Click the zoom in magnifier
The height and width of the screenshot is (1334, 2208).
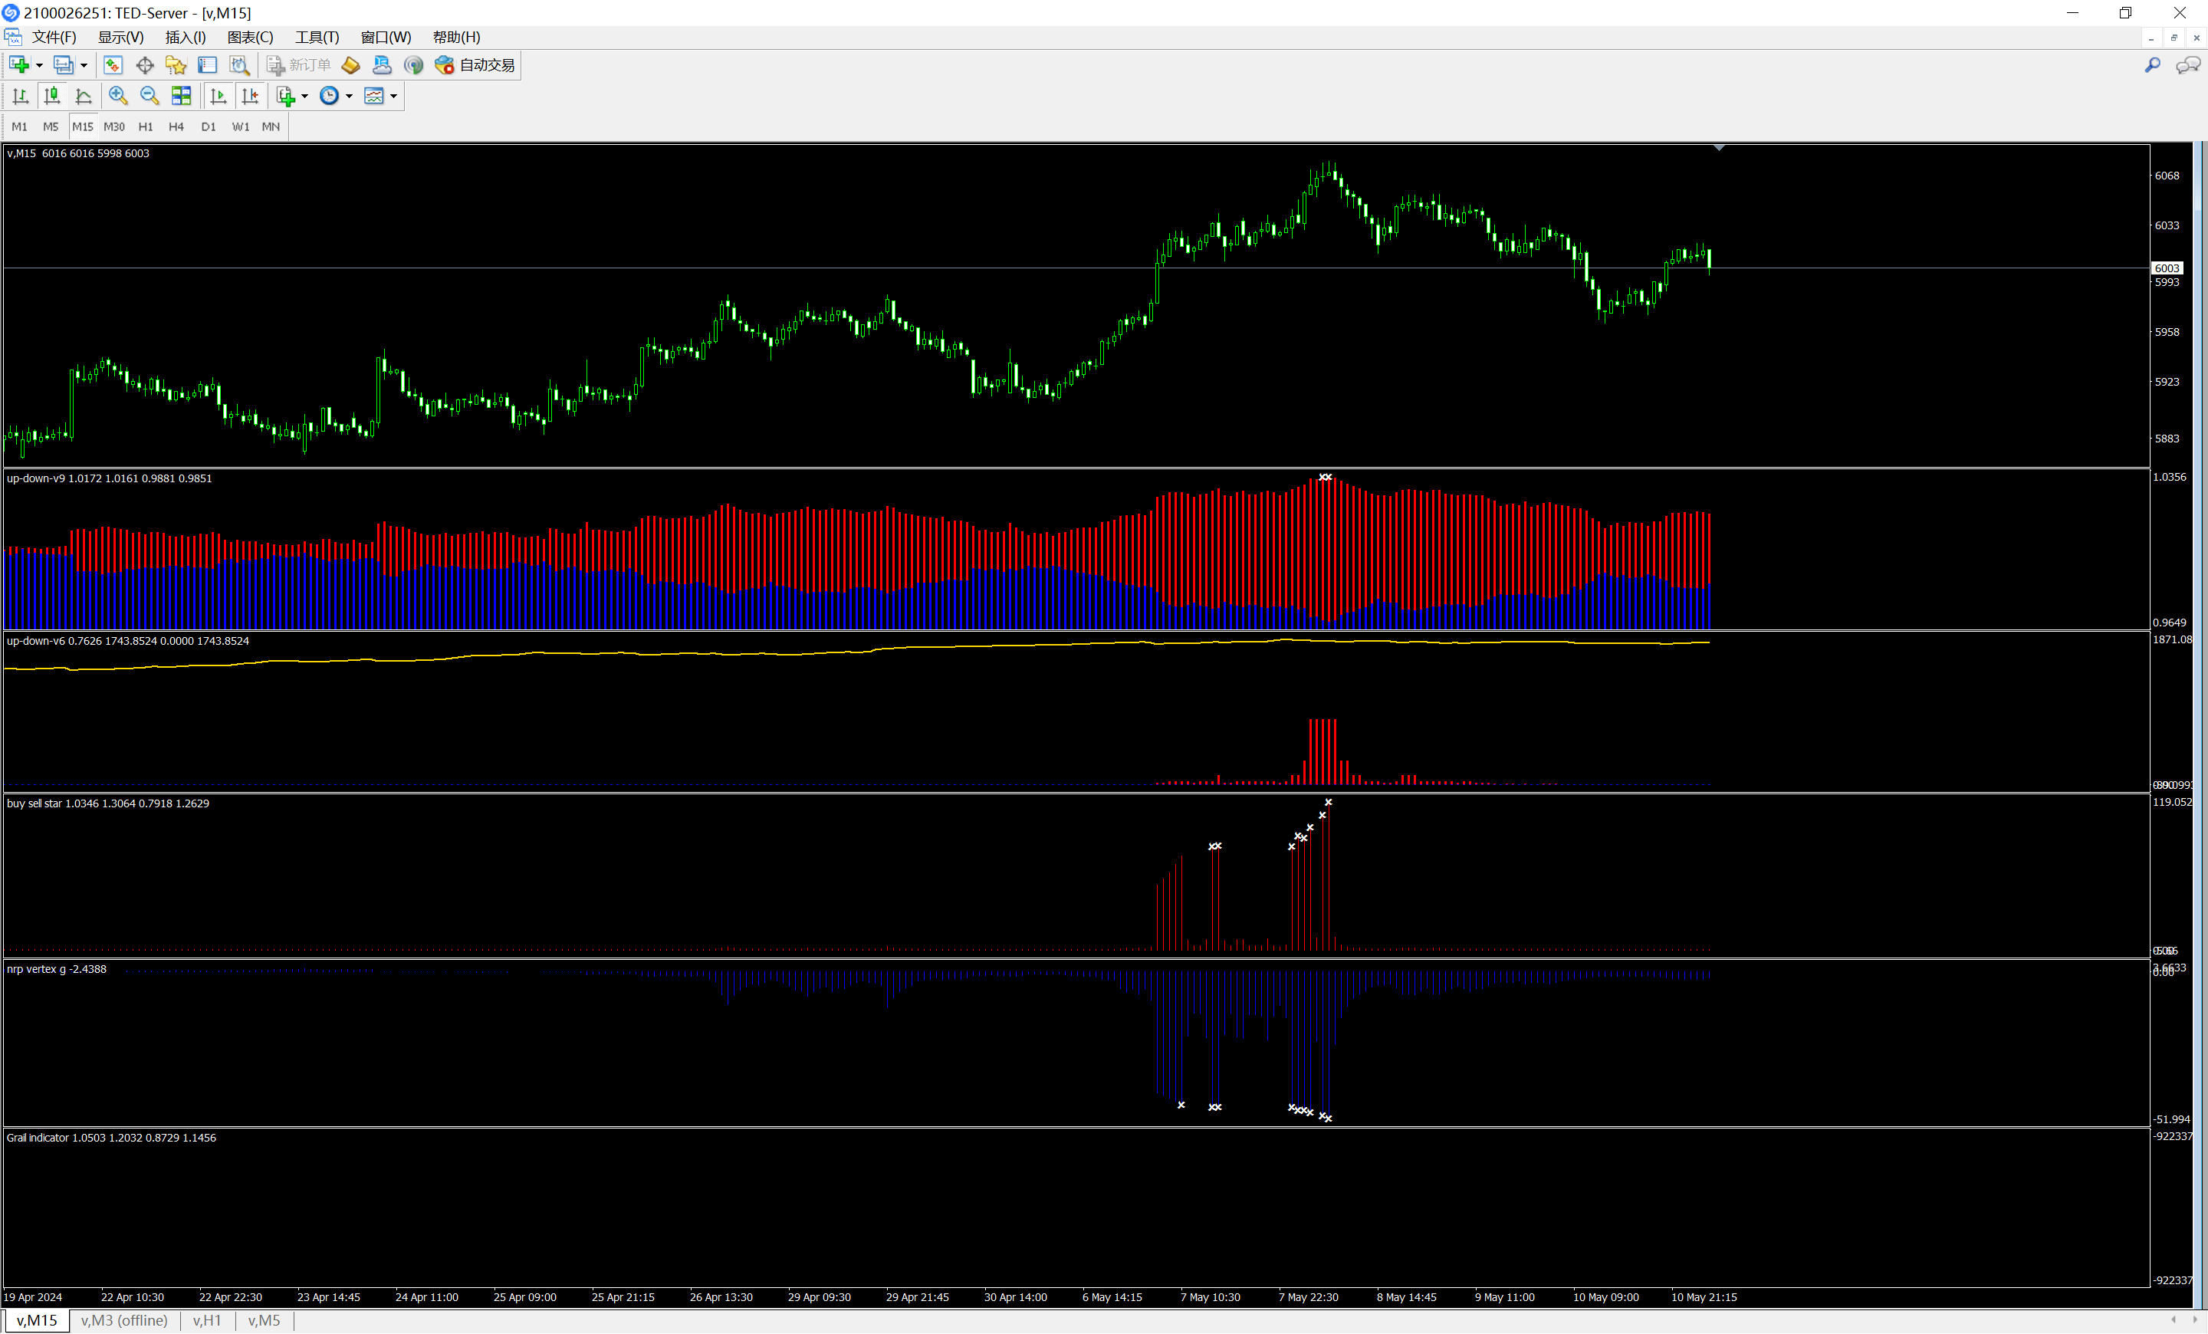click(117, 96)
